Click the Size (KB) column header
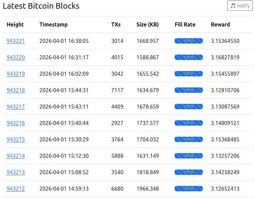 [147, 24]
